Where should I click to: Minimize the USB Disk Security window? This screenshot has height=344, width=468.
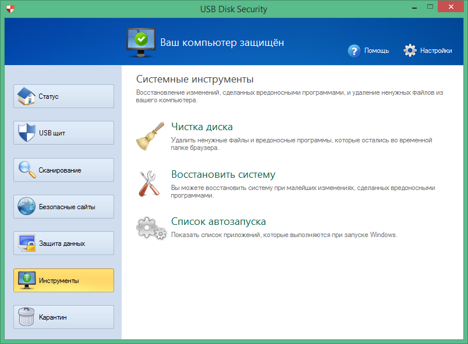coord(414,7)
